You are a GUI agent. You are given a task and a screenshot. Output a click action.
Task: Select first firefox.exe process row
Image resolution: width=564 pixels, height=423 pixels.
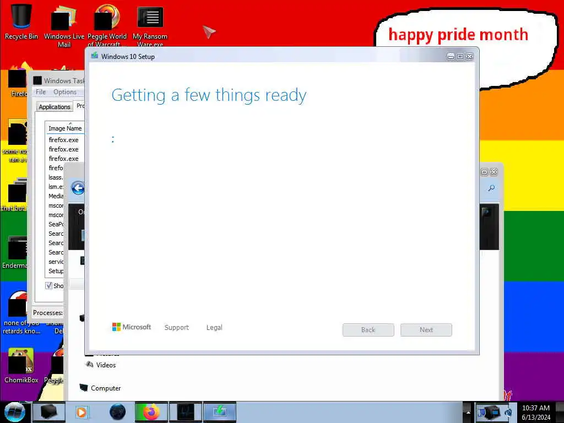[x=65, y=139]
